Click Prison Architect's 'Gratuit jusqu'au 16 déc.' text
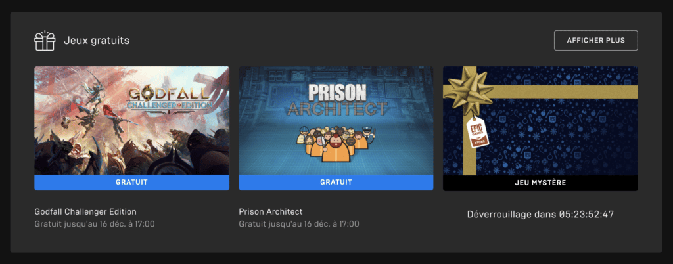Image resolution: width=673 pixels, height=264 pixels. click(299, 224)
